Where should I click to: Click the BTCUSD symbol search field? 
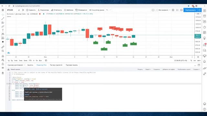pos(10,10)
